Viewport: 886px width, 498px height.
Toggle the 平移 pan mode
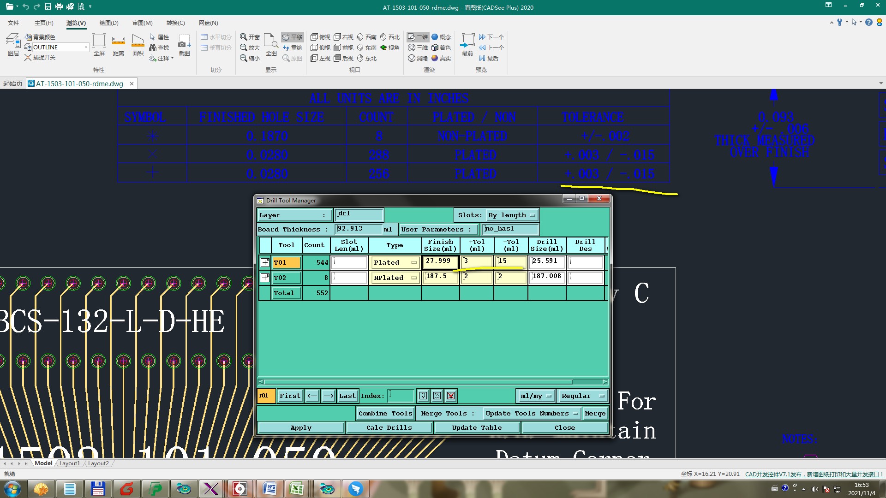pyautogui.click(x=292, y=37)
